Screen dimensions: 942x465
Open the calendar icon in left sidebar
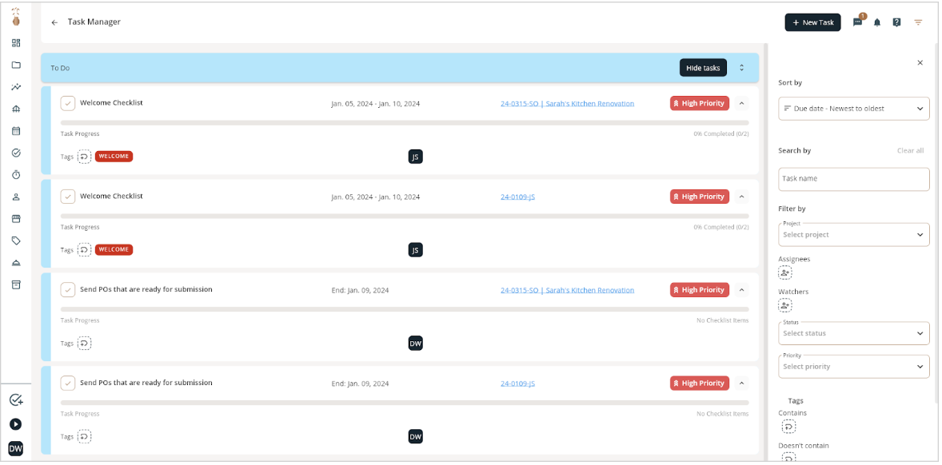click(16, 131)
